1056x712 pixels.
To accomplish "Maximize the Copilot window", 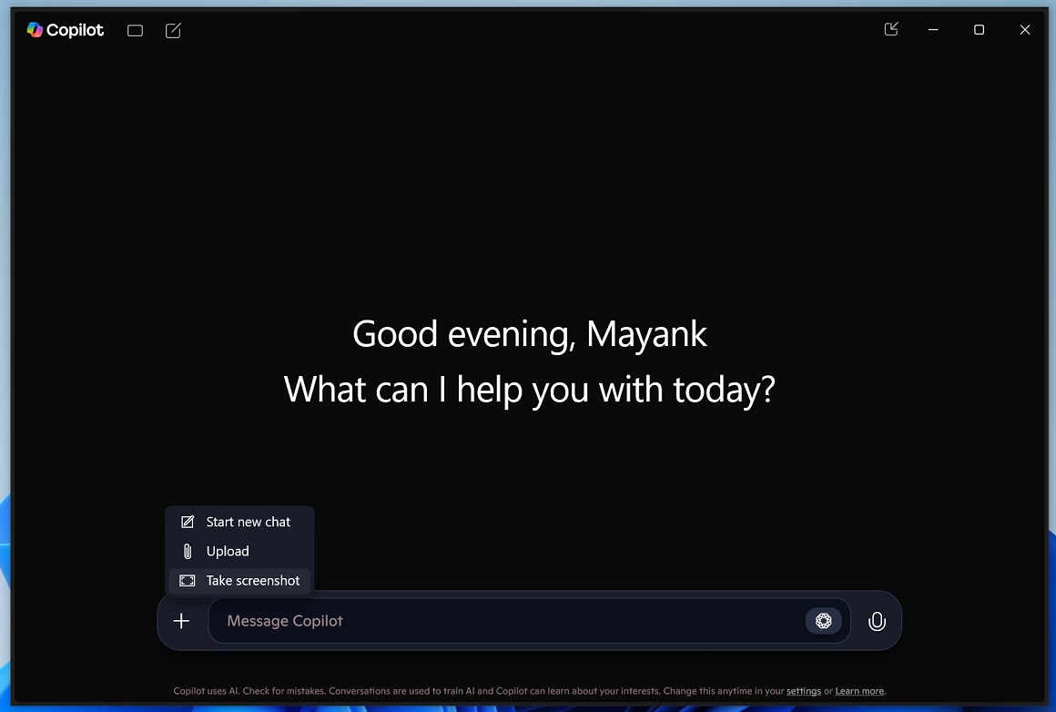I will pyautogui.click(x=979, y=30).
